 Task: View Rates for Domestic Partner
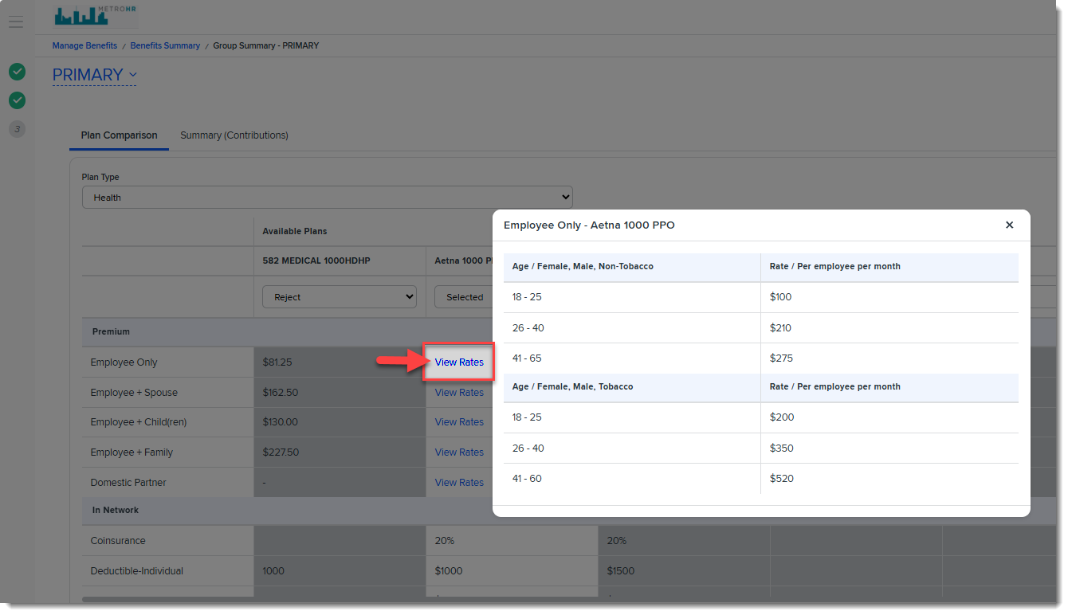click(459, 483)
